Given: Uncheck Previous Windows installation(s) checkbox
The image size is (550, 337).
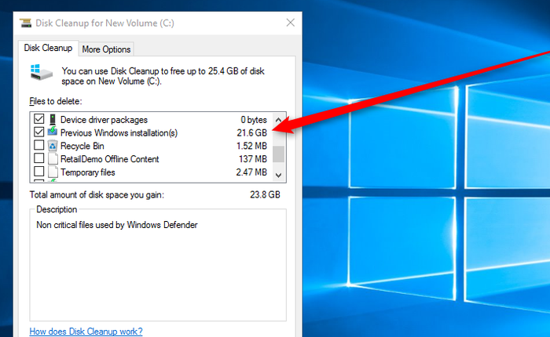Looking at the screenshot, I should (x=39, y=132).
